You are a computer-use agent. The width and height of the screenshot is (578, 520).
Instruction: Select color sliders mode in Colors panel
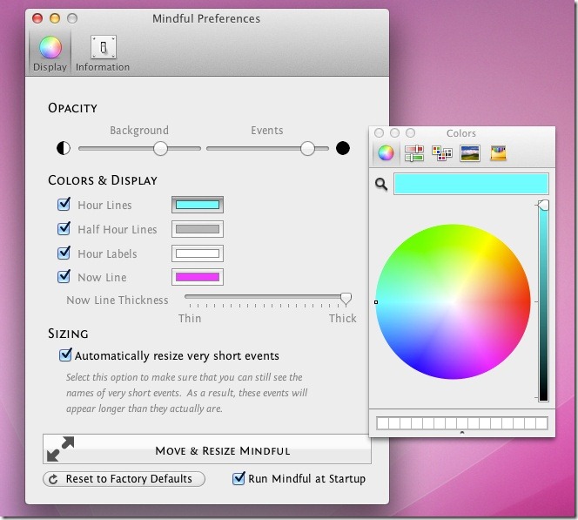[414, 153]
